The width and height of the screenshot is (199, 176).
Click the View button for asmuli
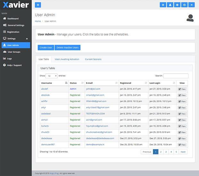coord(182,120)
